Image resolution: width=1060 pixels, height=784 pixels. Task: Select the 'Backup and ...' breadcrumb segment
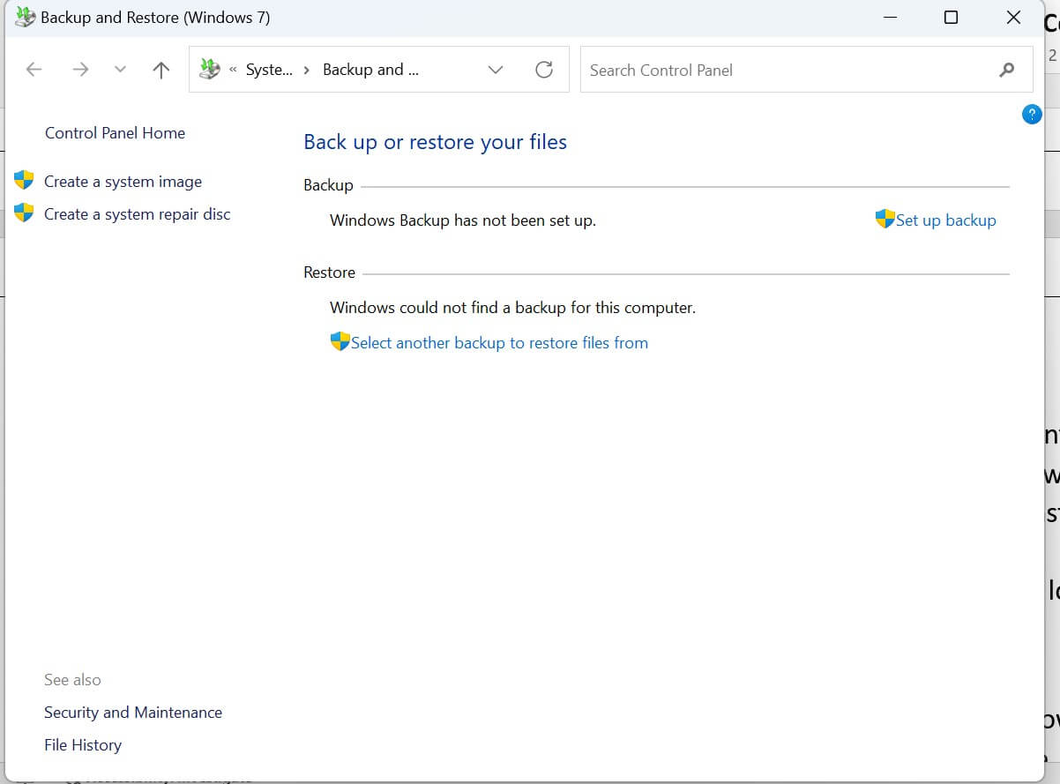pyautogui.click(x=370, y=70)
